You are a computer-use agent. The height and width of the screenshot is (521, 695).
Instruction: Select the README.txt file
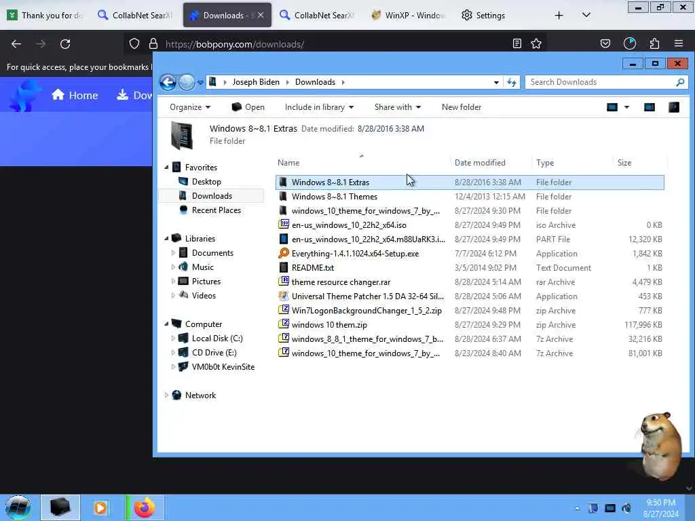470,268
